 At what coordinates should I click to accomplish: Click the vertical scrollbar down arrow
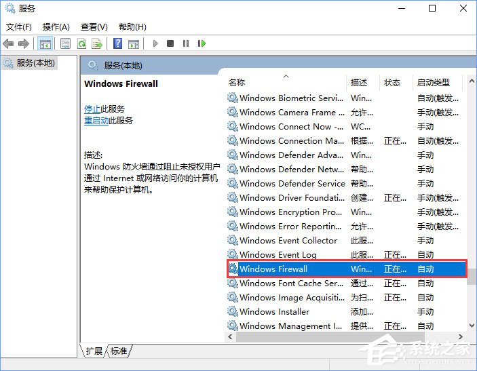pyautogui.click(x=472, y=325)
